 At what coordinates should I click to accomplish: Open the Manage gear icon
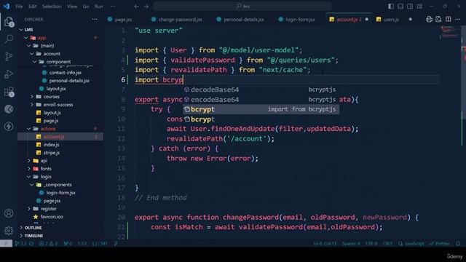coord(9,231)
